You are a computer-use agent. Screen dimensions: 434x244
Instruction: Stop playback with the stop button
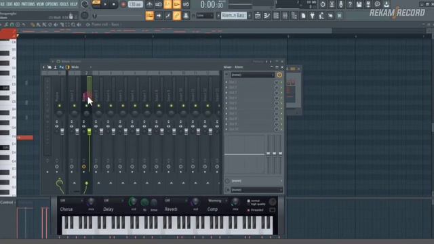tap(114, 4)
